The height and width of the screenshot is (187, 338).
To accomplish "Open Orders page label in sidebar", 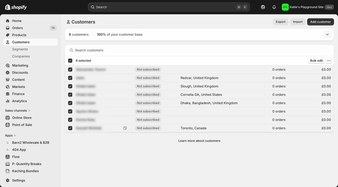I will pyautogui.click(x=17, y=28).
